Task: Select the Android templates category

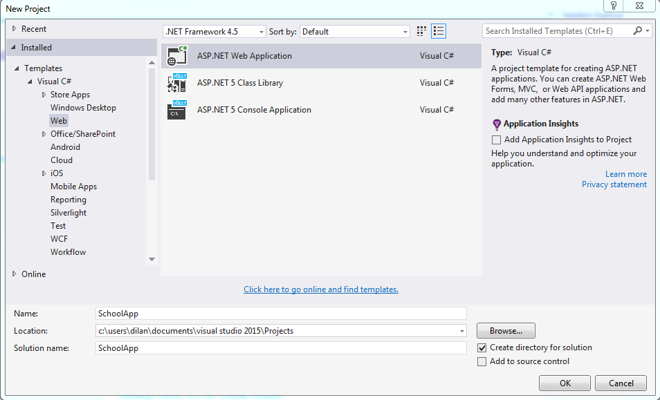Action: [65, 147]
